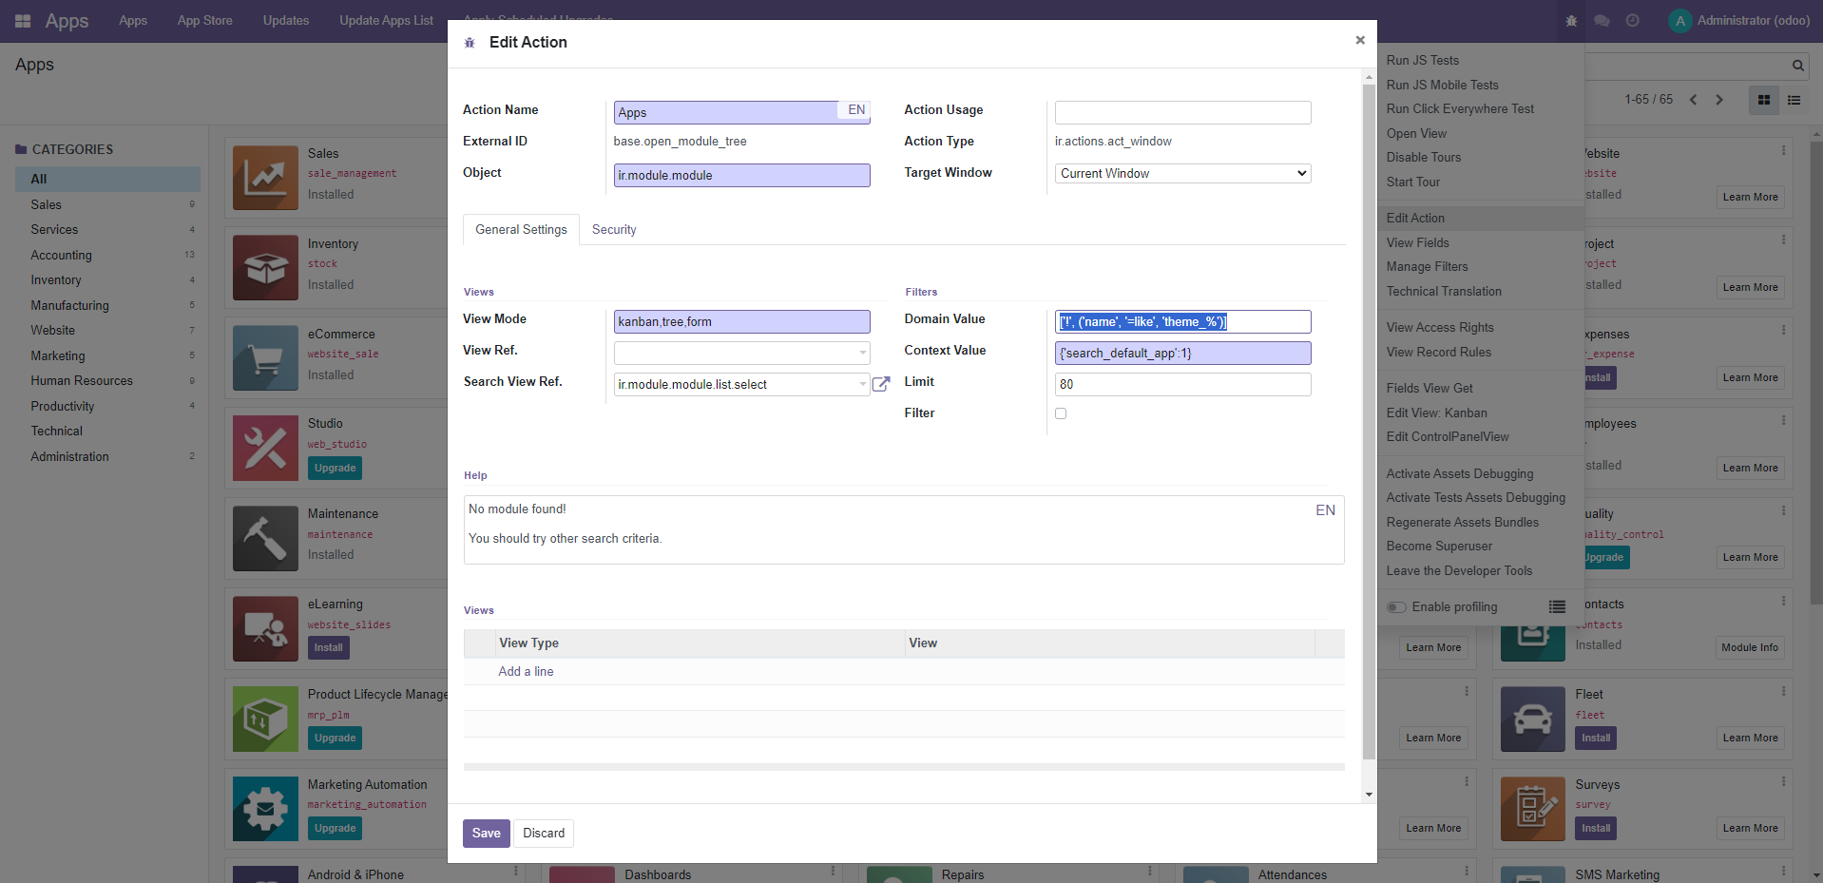Switch to list view icon
This screenshot has height=883, width=1823.
(x=1794, y=100)
